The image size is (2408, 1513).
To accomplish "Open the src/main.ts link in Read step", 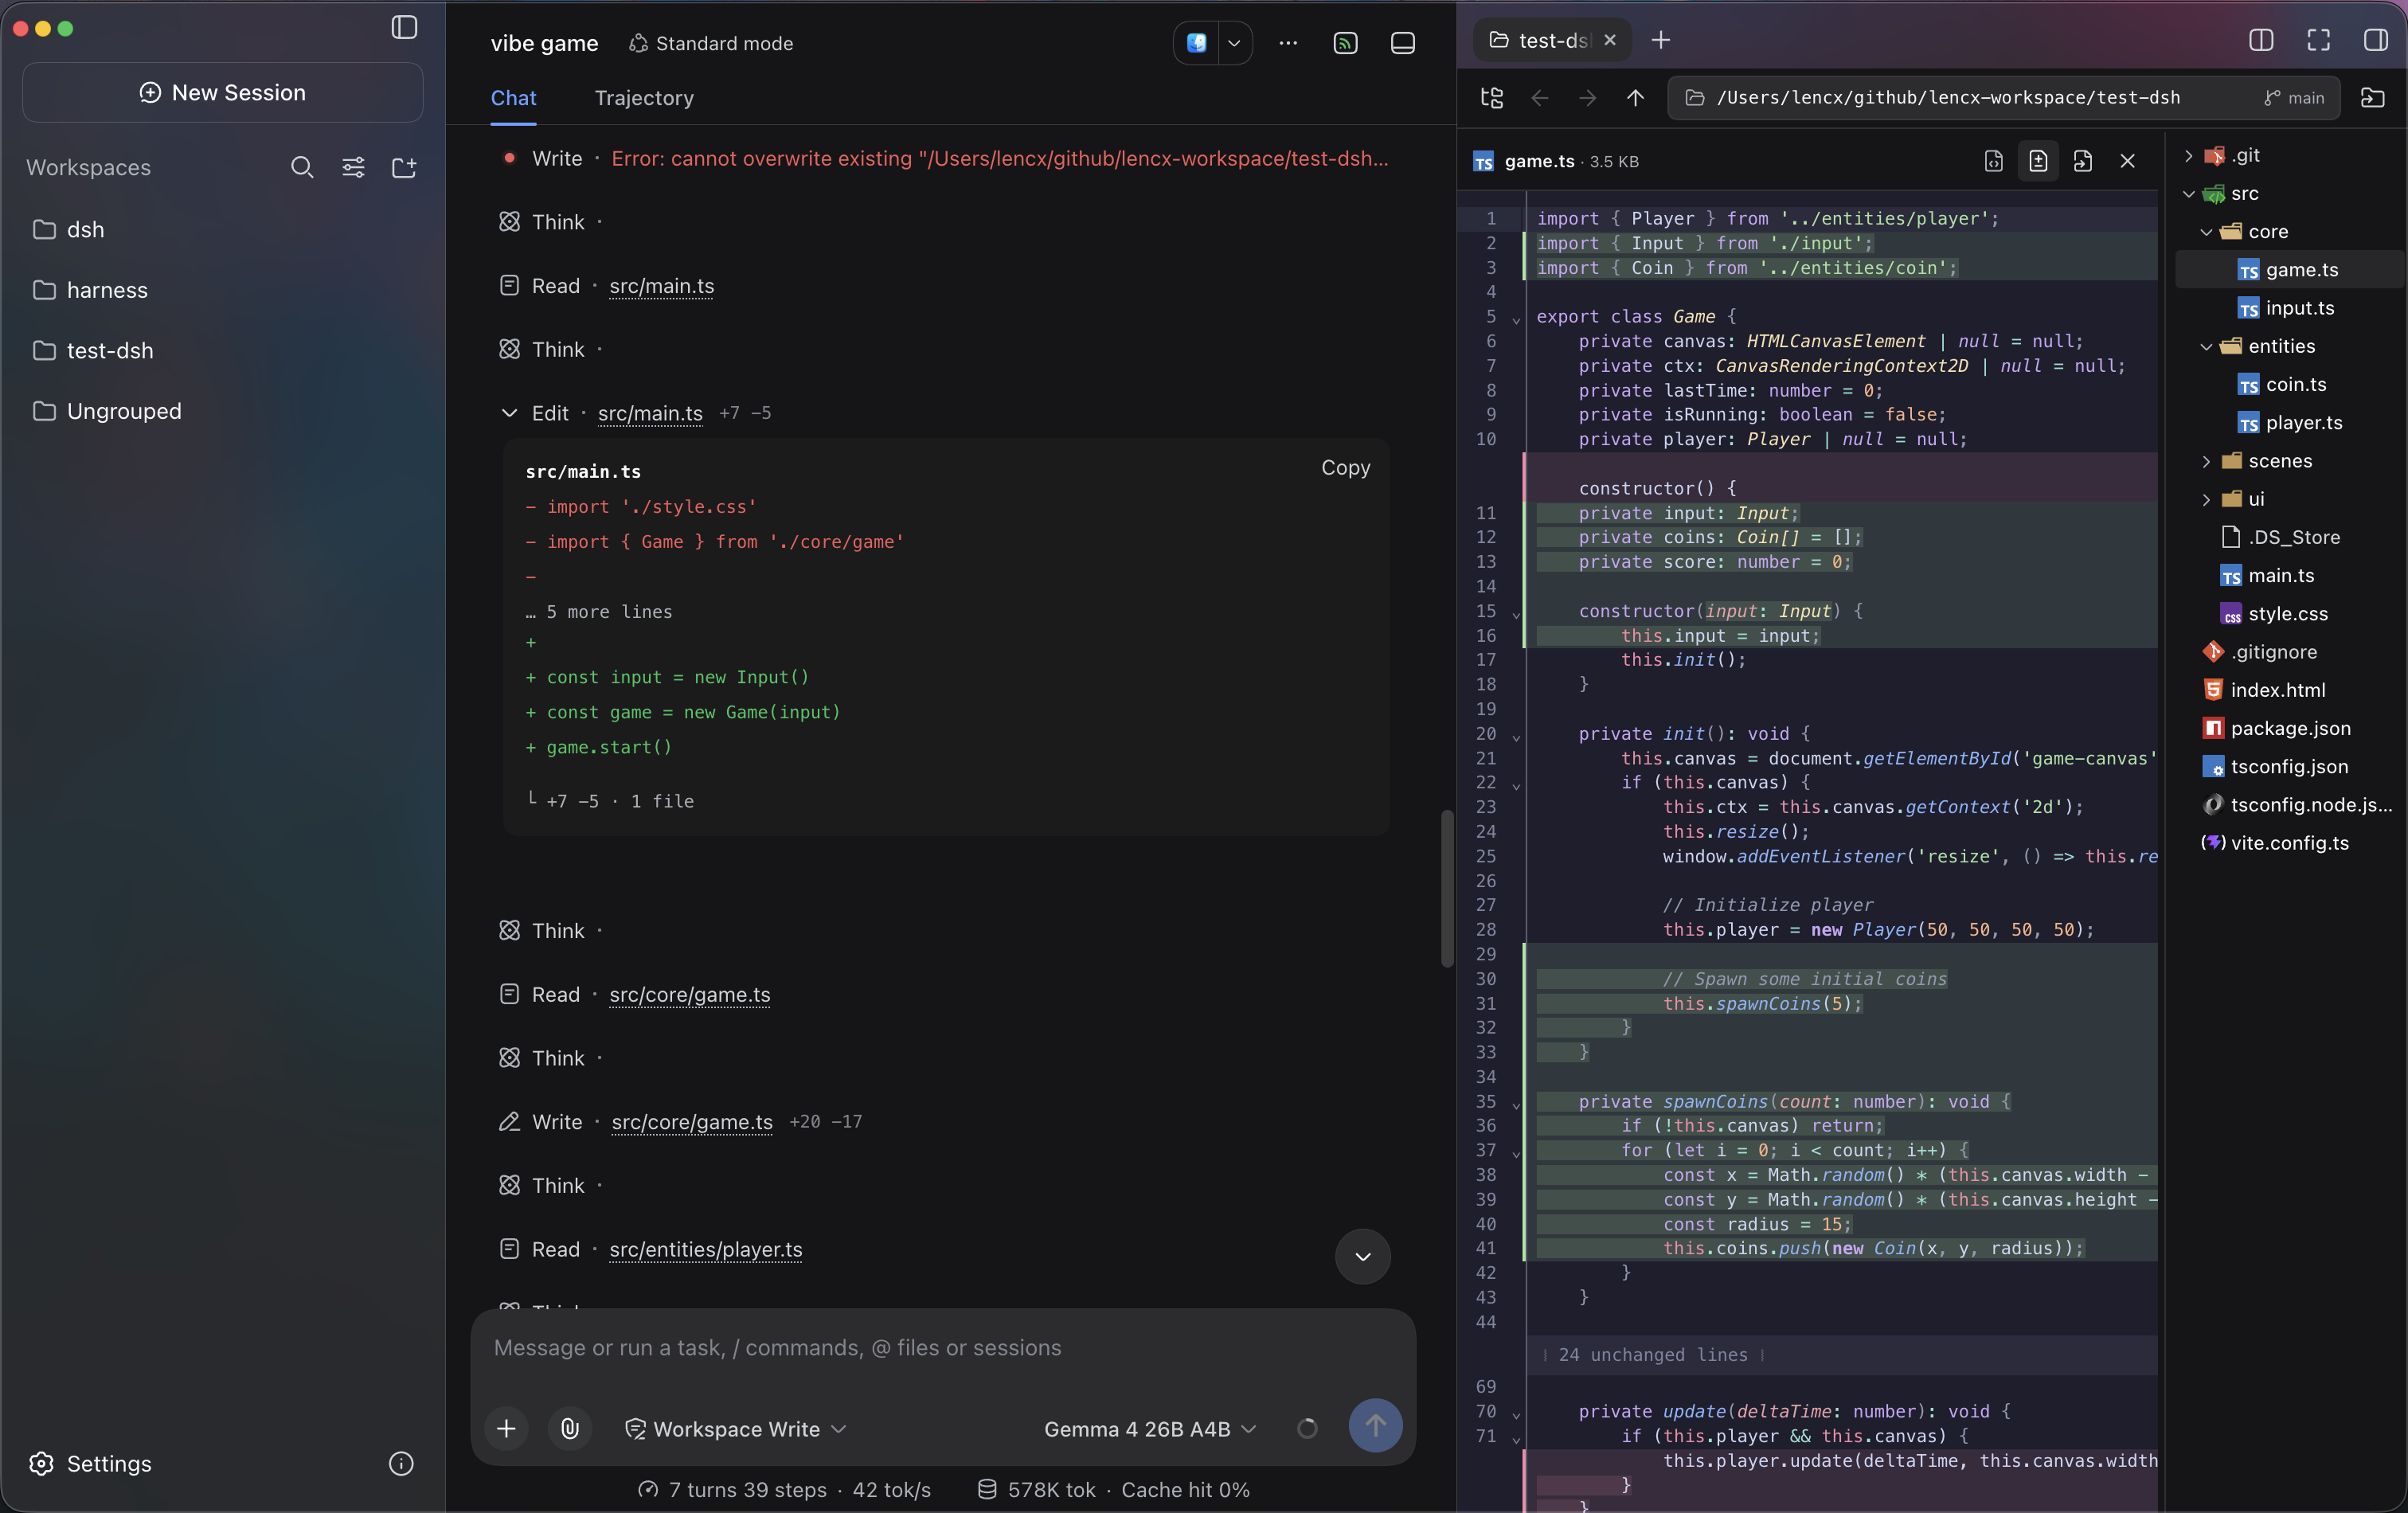I will pyautogui.click(x=662, y=286).
